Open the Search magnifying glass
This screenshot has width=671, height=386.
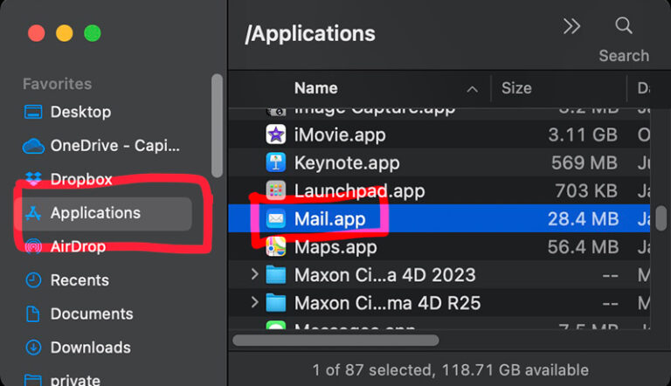click(624, 25)
